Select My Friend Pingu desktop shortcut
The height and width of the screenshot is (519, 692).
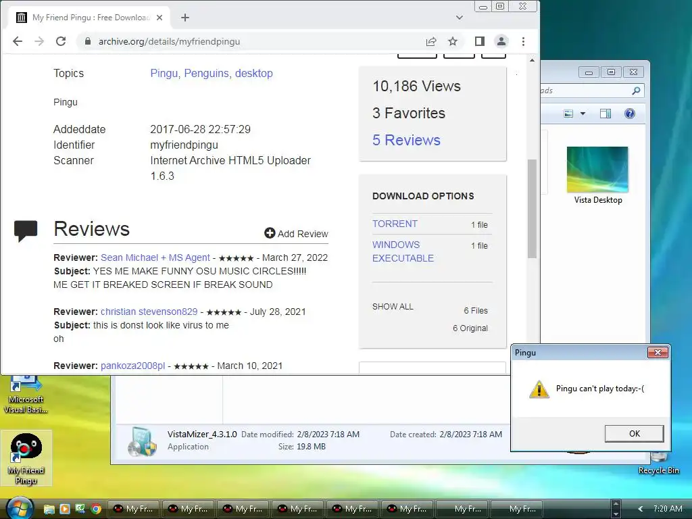(26, 458)
